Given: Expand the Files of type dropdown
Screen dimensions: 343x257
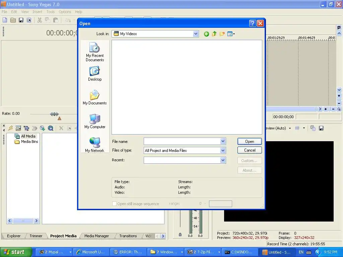Looking at the screenshot, I should pyautogui.click(x=223, y=150).
